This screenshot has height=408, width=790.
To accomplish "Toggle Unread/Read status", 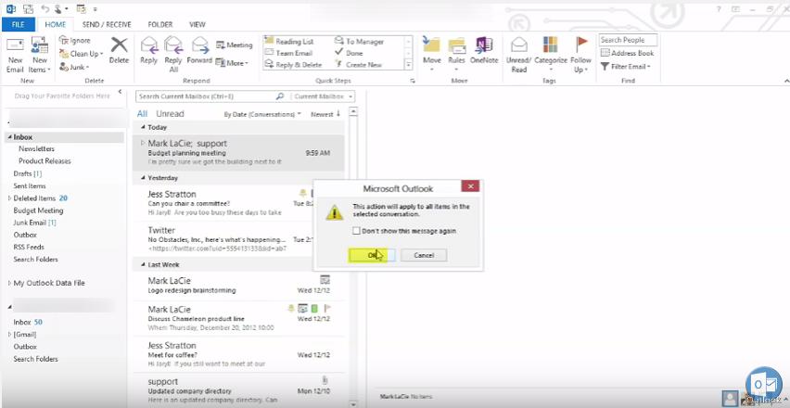I will [519, 55].
